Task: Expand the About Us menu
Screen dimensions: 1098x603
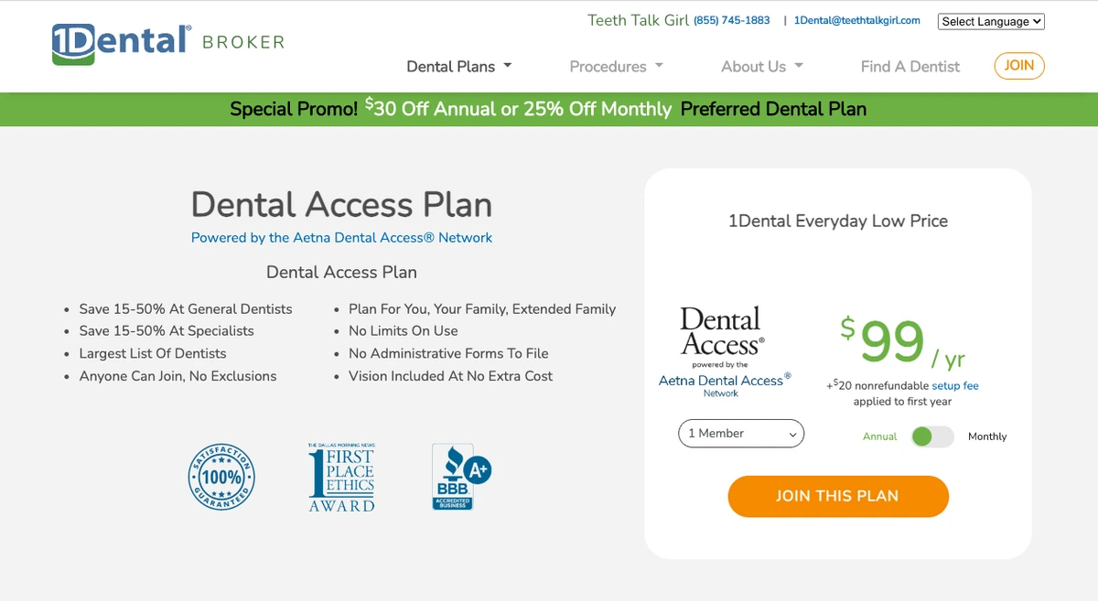Action: coord(762,67)
